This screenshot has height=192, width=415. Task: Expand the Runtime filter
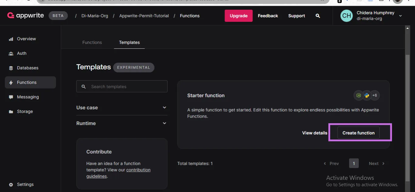(122, 123)
